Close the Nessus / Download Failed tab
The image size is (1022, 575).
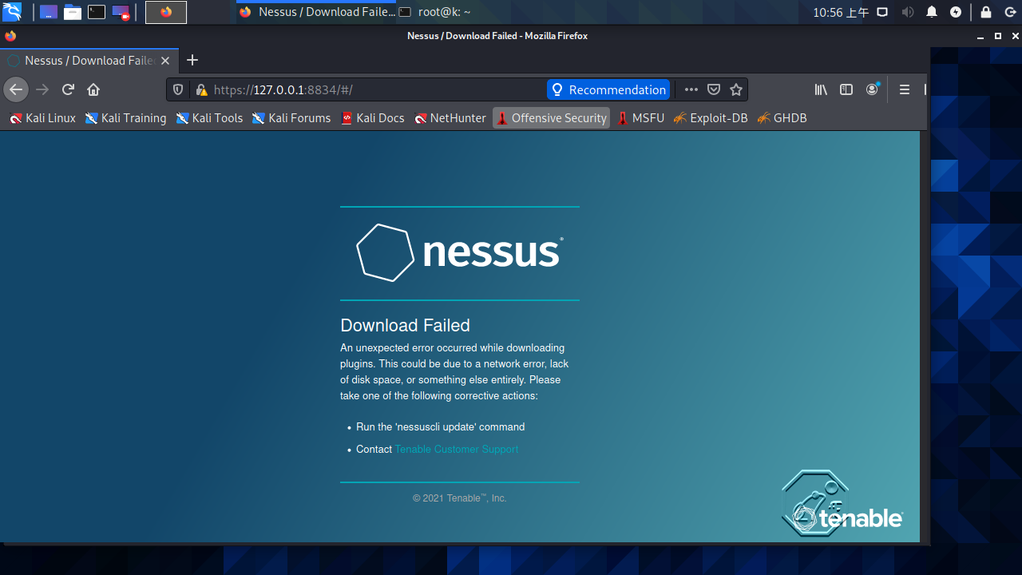165,61
